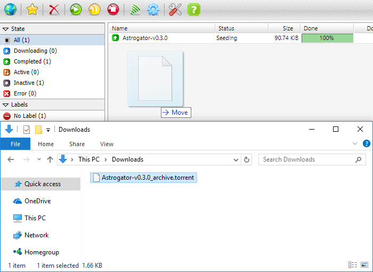Filter torrents by Completed (1)
This screenshot has width=373, height=272.
pos(32,61)
